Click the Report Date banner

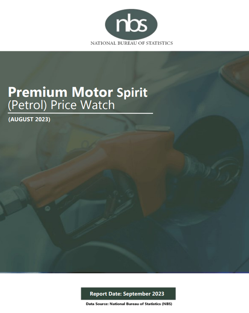[128, 294]
